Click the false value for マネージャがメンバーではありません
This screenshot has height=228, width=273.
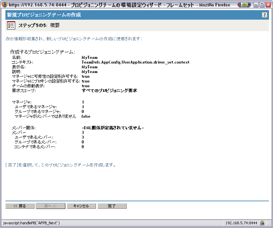pos(86,116)
